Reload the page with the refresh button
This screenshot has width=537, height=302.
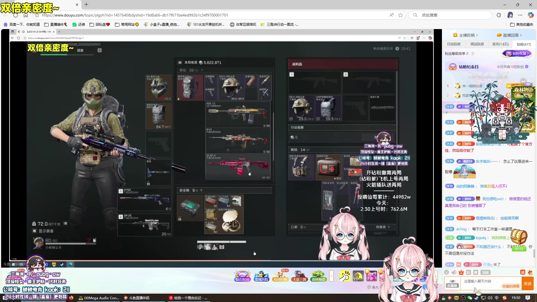pyautogui.click(x=16, y=15)
